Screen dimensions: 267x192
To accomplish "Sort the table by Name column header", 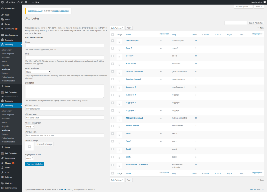I will [128, 35].
